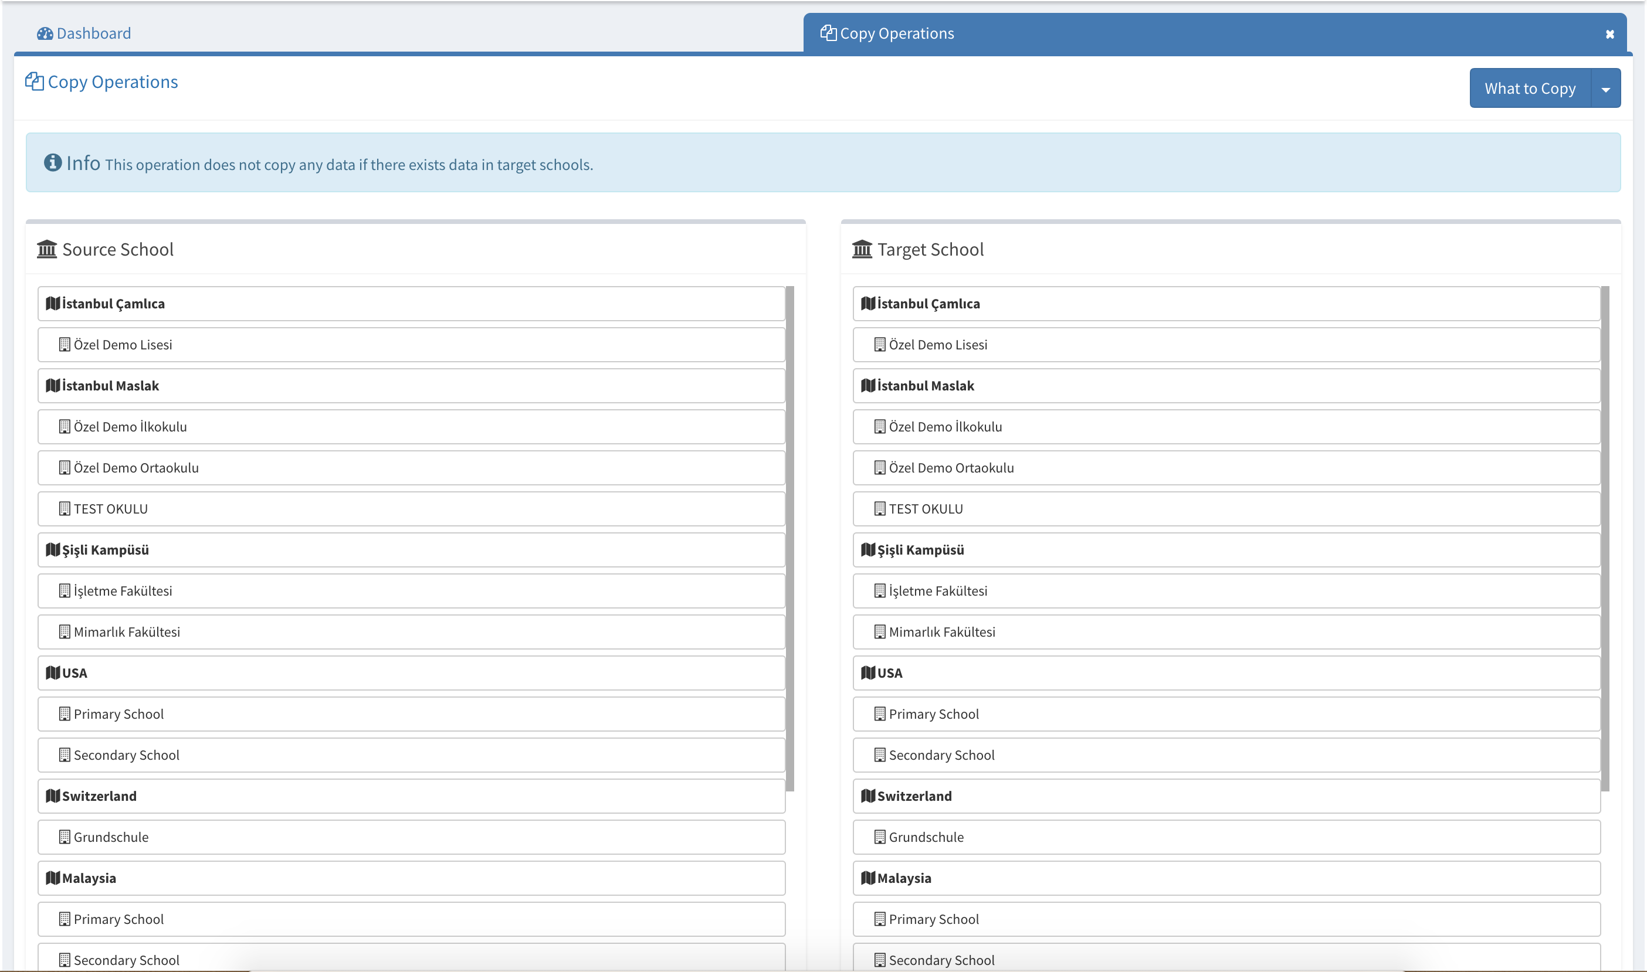Click the Dashboard gauge icon
The width and height of the screenshot is (1647, 972).
point(45,33)
